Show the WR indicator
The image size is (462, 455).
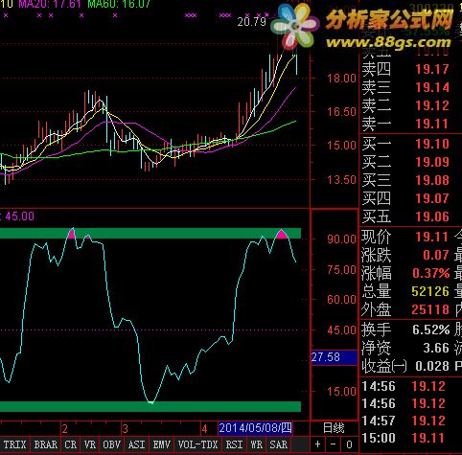[x=256, y=444]
